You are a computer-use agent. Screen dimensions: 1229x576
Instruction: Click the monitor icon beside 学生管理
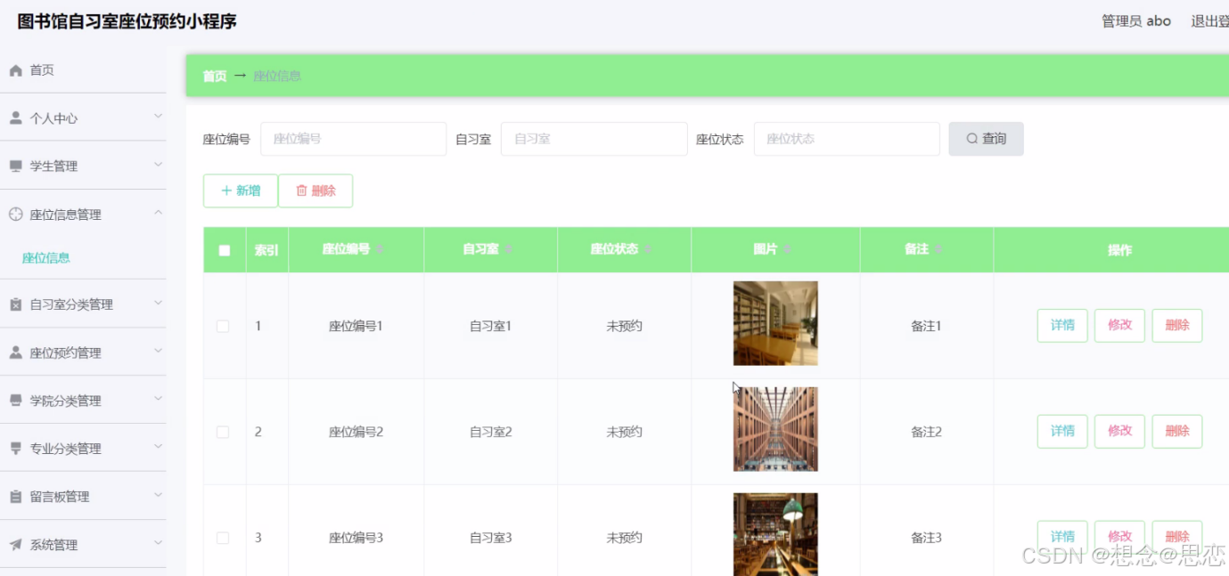click(15, 166)
